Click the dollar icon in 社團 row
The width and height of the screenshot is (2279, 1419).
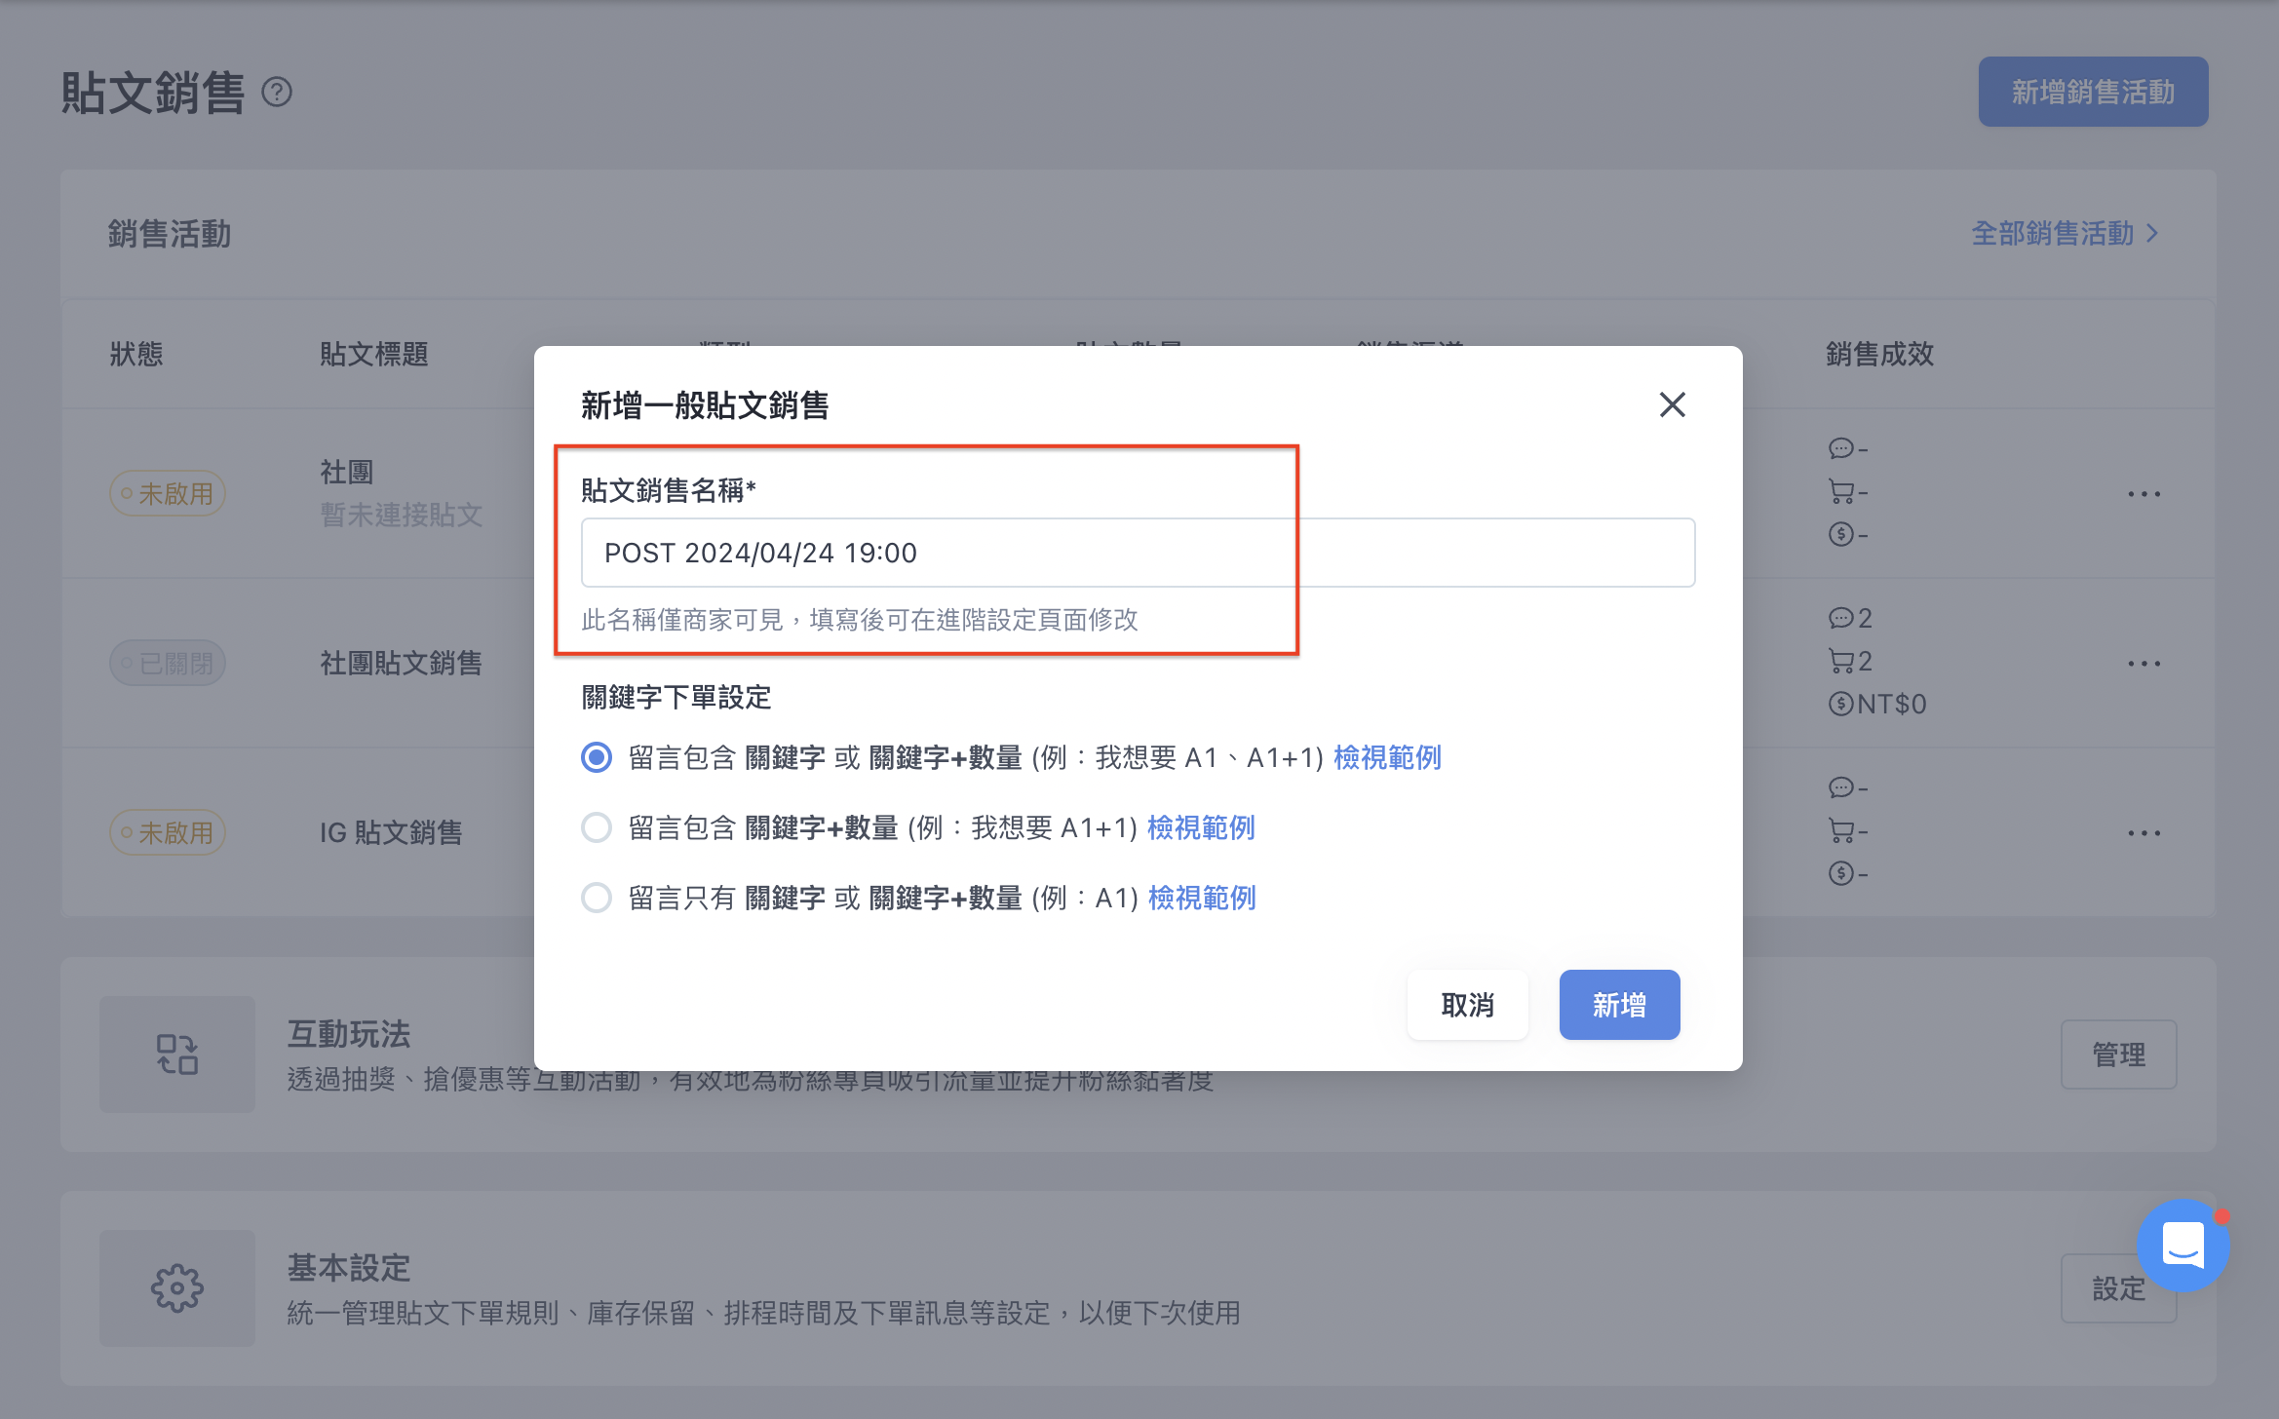(1840, 534)
